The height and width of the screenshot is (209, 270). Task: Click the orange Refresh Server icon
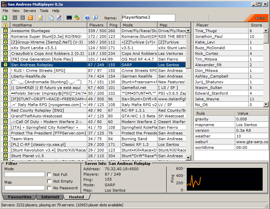(x=30, y=18)
